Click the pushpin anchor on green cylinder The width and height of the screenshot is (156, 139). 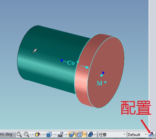[x=35, y=51]
